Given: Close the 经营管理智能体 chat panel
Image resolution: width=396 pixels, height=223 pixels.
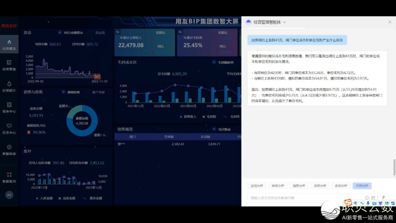Looking at the screenshot, I should [x=390, y=22].
